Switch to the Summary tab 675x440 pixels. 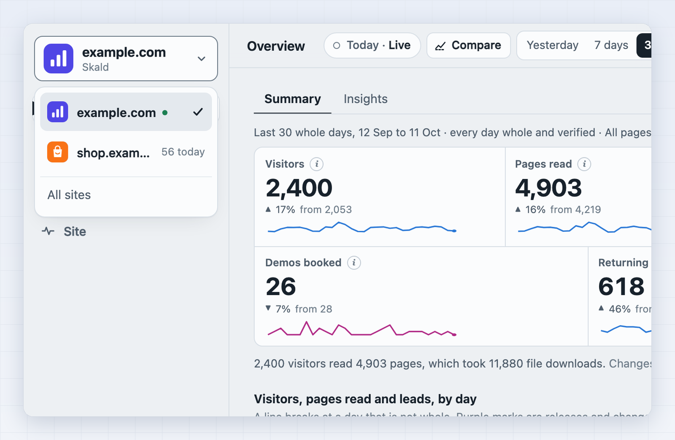tap(292, 99)
